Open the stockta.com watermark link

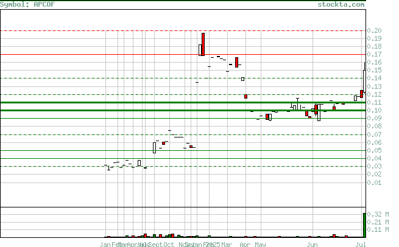pyautogui.click(x=341, y=5)
